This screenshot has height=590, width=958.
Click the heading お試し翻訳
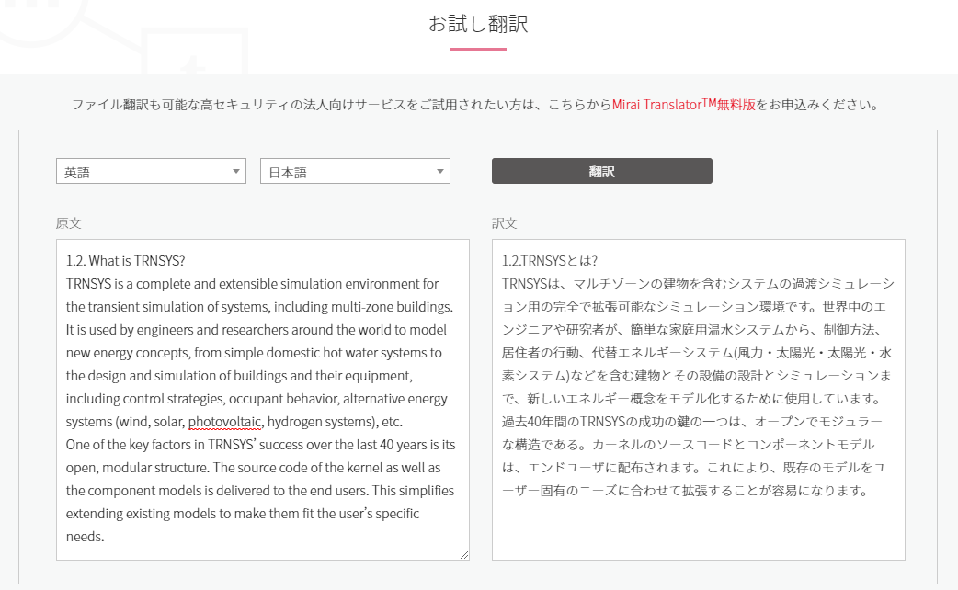478,24
